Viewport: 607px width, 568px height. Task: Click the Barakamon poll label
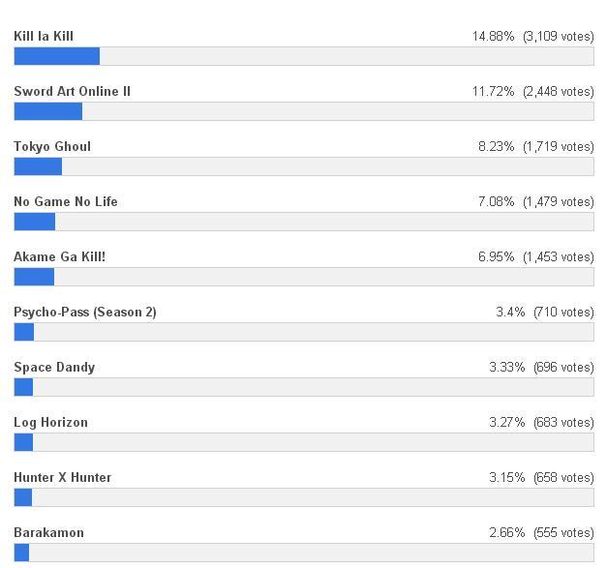pyautogui.click(x=48, y=533)
